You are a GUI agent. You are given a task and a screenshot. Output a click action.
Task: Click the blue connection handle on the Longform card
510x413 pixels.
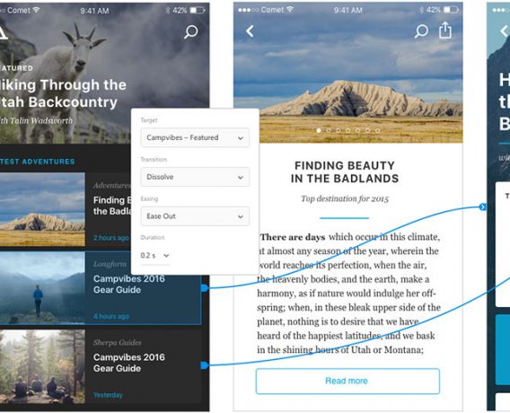pos(205,288)
